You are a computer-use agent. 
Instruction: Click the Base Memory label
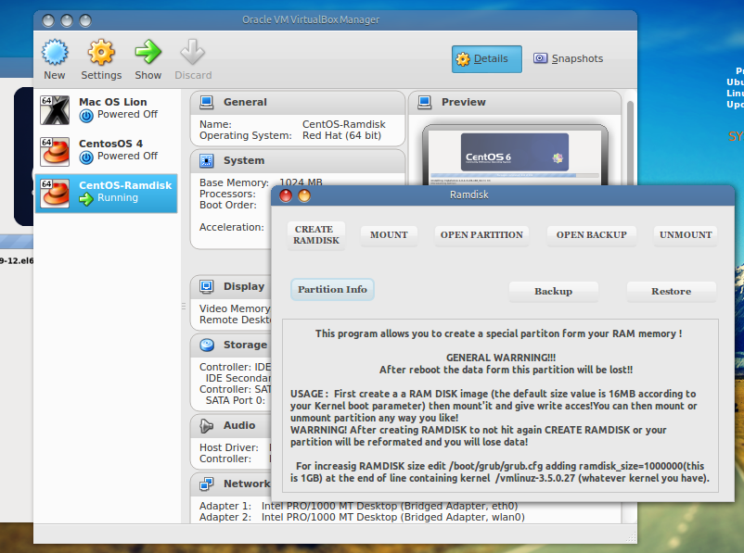click(x=234, y=182)
